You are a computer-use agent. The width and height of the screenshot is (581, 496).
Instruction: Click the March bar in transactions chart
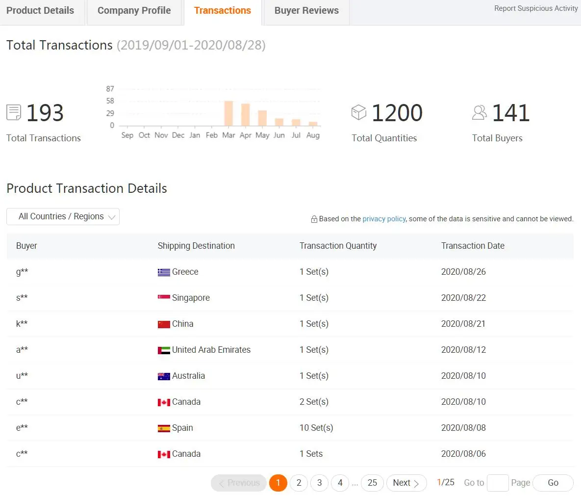tap(228, 113)
